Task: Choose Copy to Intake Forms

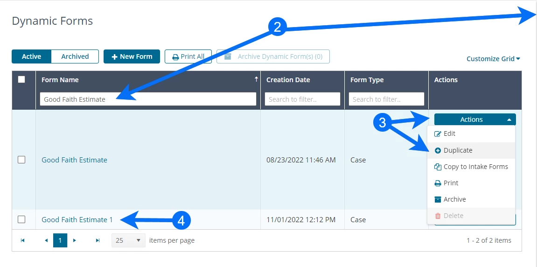Action: point(471,167)
